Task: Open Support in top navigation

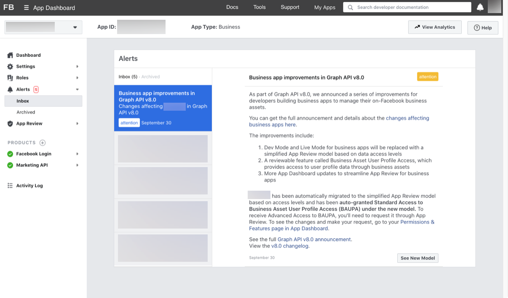Action: pyautogui.click(x=290, y=7)
